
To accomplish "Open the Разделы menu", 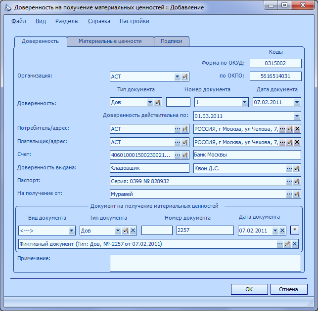I will click(x=67, y=21).
